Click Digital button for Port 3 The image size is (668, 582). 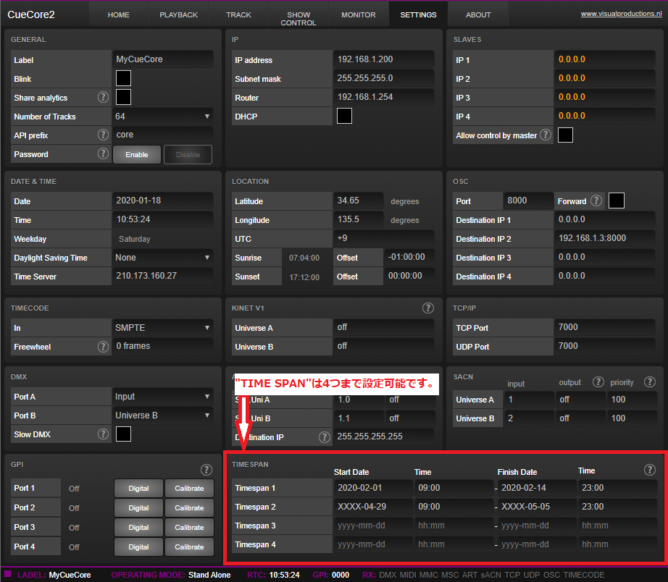coord(138,528)
